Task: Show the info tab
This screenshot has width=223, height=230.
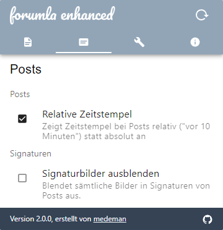Action: (x=195, y=43)
